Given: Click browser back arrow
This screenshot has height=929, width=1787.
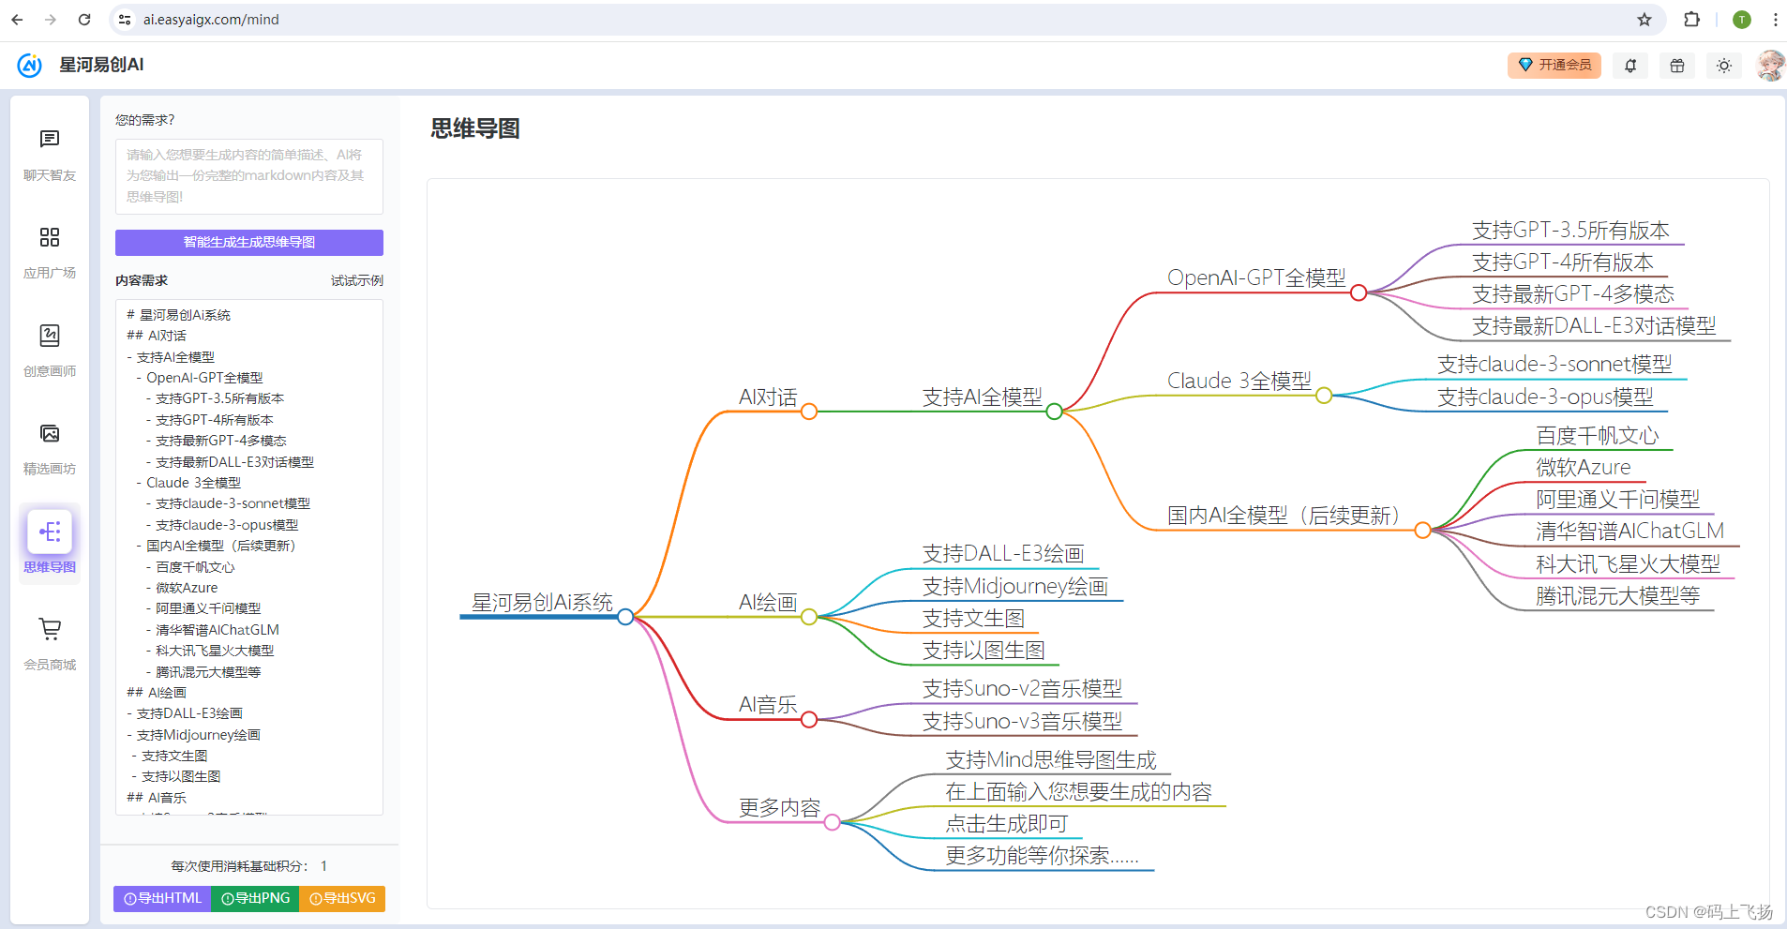Looking at the screenshot, I should [17, 20].
